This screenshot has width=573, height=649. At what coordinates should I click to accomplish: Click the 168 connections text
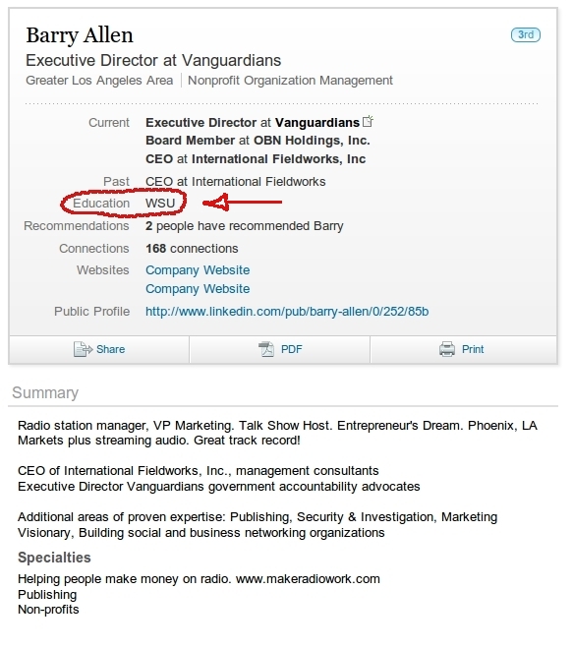[x=192, y=249]
